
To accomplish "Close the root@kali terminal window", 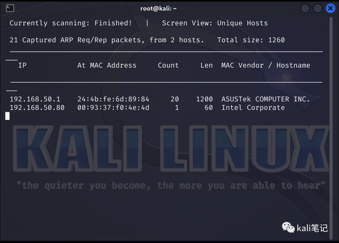I will [330, 8].
